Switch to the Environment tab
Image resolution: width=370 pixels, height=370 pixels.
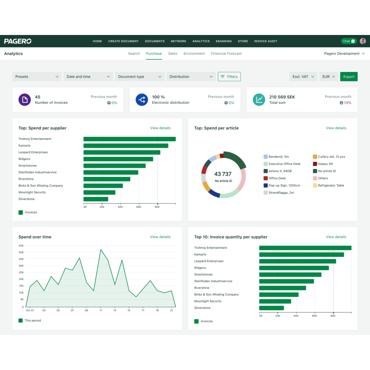click(194, 53)
